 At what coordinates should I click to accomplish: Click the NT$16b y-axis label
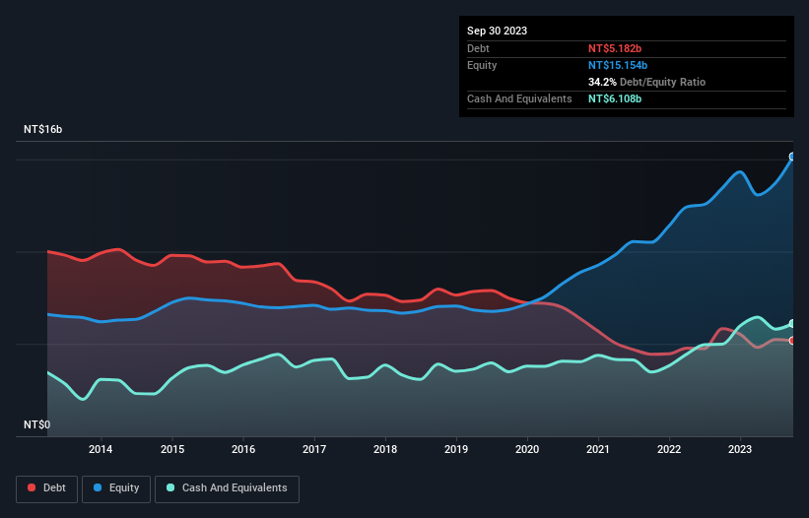coord(42,129)
